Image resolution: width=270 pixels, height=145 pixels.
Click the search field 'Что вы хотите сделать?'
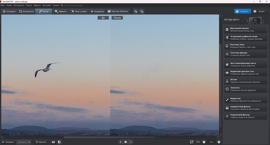point(73,5)
